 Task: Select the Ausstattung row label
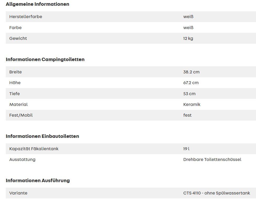(22, 160)
